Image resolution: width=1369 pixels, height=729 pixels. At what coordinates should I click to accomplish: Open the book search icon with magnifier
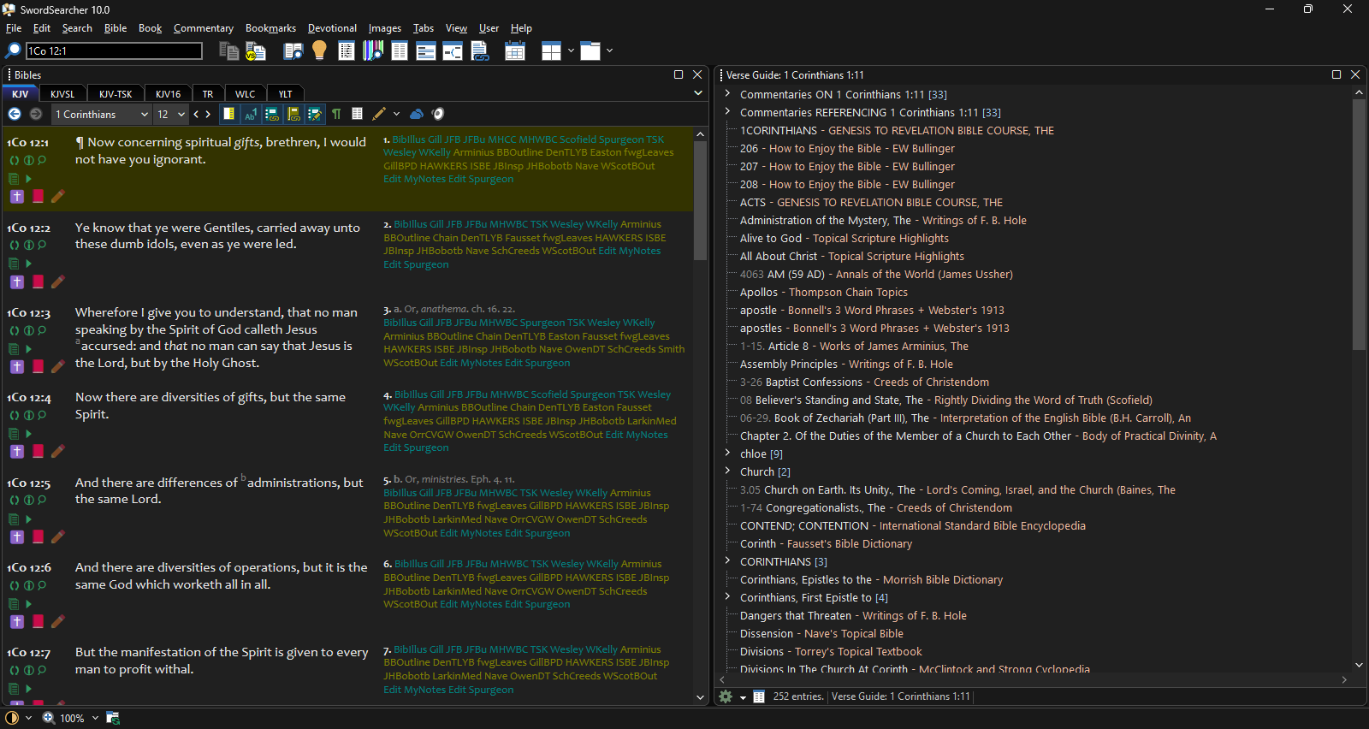coord(293,51)
